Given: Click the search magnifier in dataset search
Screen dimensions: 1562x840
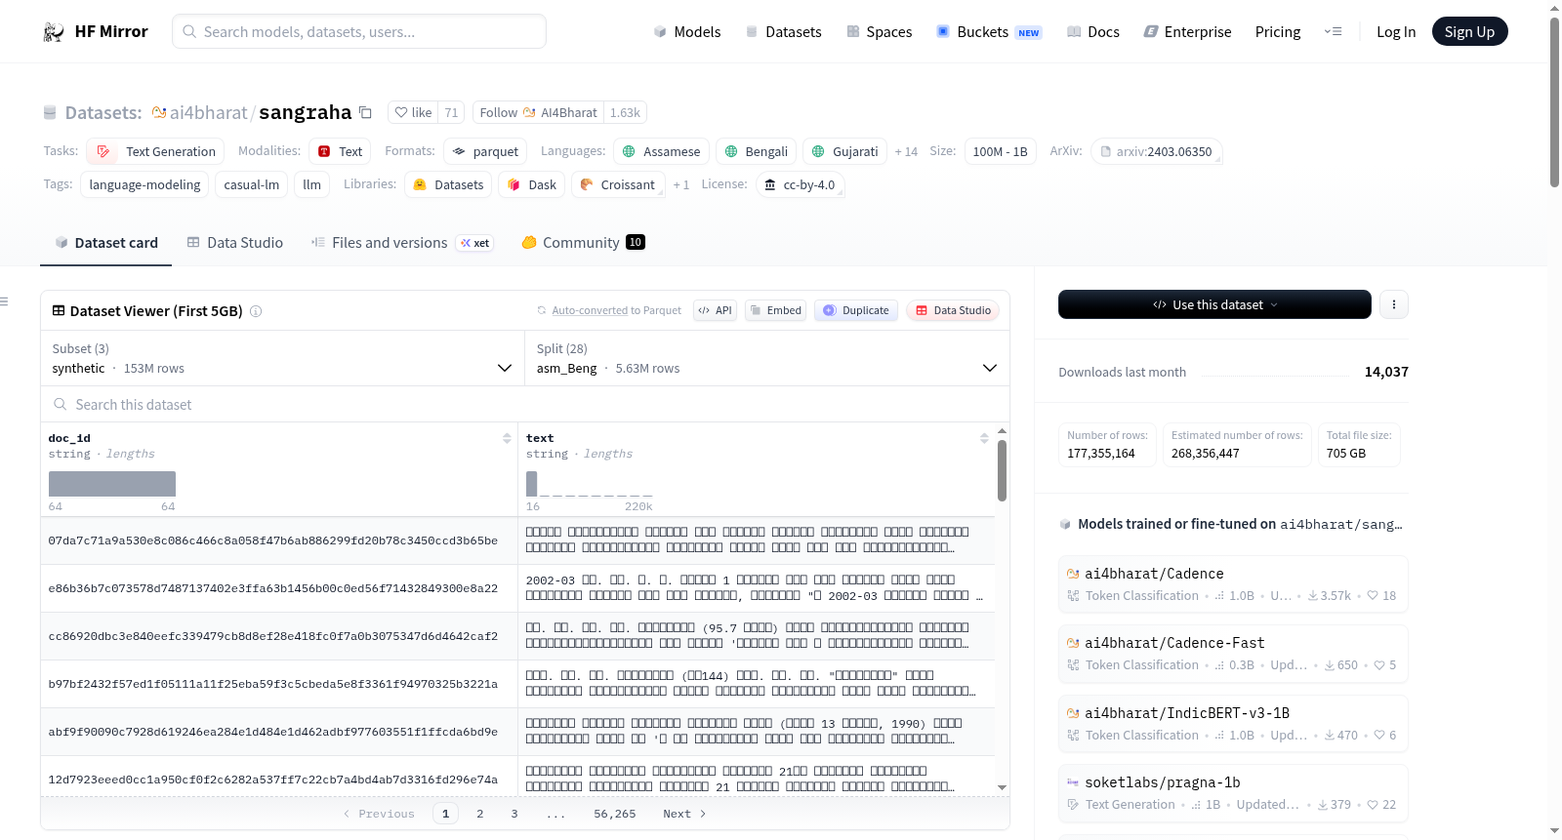Looking at the screenshot, I should click(x=61, y=405).
